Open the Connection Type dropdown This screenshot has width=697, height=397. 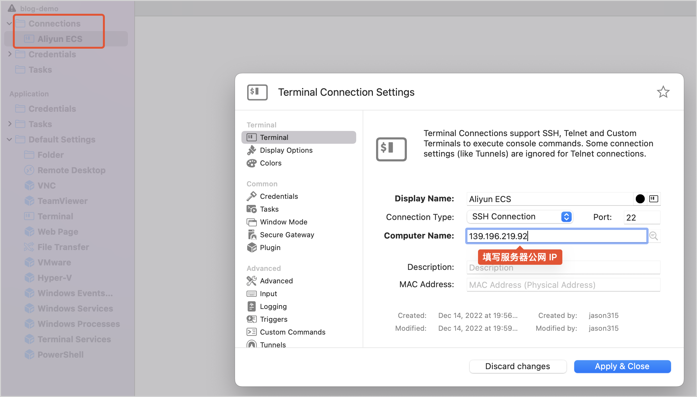click(520, 217)
